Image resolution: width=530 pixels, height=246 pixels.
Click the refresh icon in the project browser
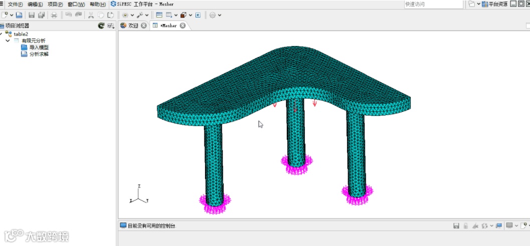pyautogui.click(x=101, y=25)
